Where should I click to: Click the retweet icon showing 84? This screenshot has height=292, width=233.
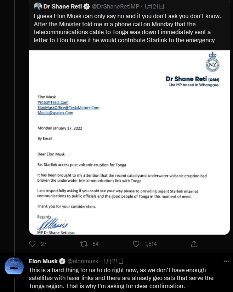coord(84,244)
